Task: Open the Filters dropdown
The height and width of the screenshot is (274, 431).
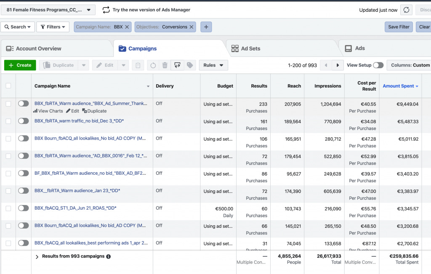Action: click(x=53, y=27)
